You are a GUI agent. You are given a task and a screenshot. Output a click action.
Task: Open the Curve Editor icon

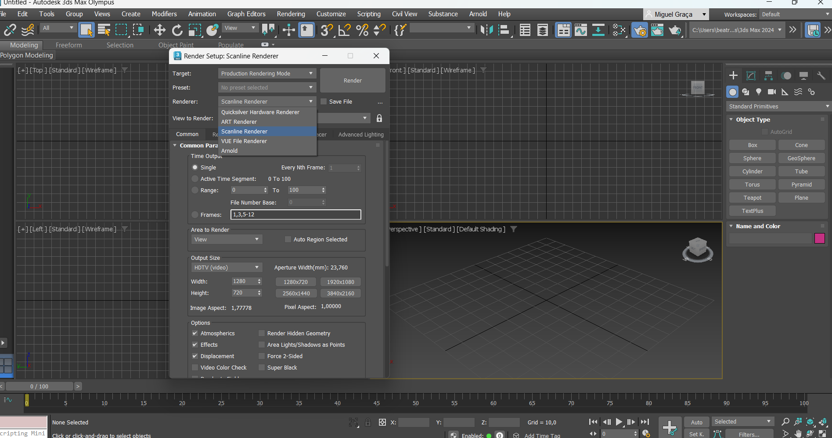click(580, 30)
